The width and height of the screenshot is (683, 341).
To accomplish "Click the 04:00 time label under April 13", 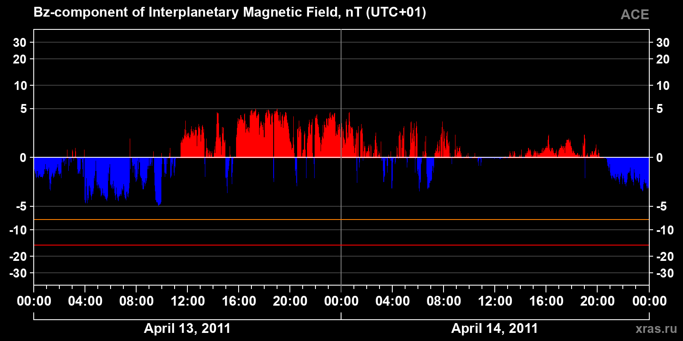I will [85, 301].
